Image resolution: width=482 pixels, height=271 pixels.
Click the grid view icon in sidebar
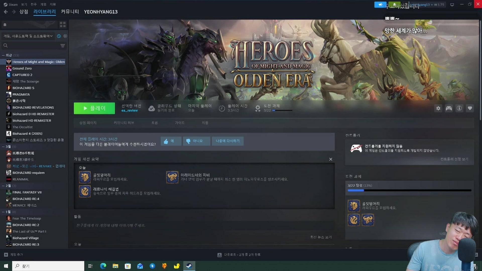click(x=63, y=24)
